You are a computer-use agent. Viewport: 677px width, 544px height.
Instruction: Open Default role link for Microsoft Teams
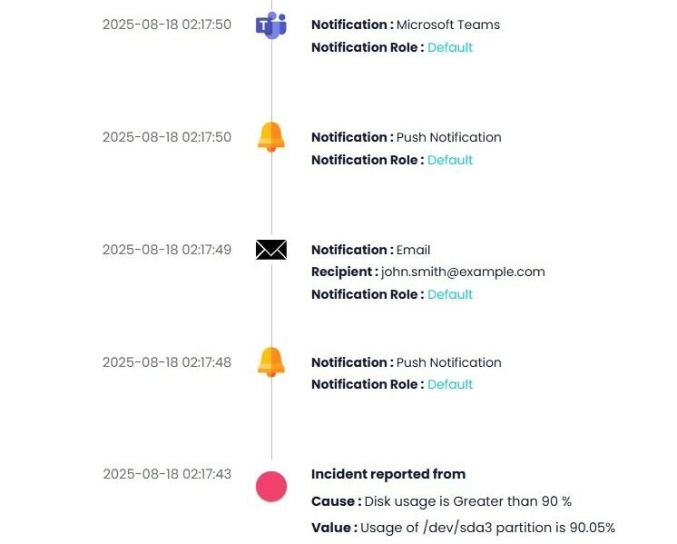[450, 47]
